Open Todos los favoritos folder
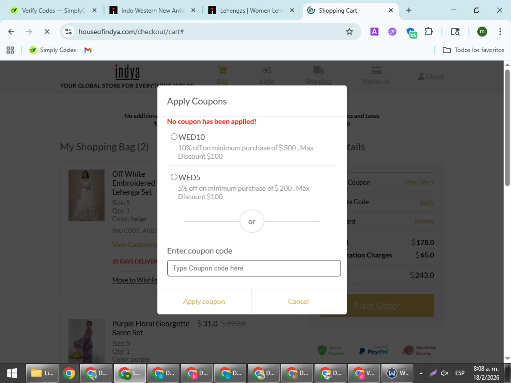Image resolution: width=511 pixels, height=383 pixels. [473, 50]
